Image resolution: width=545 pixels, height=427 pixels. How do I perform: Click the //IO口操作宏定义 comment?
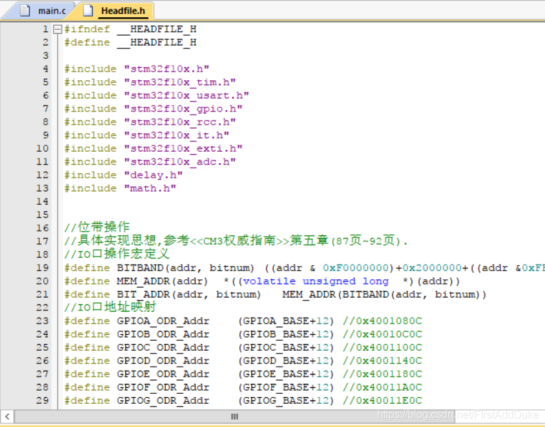(x=117, y=254)
